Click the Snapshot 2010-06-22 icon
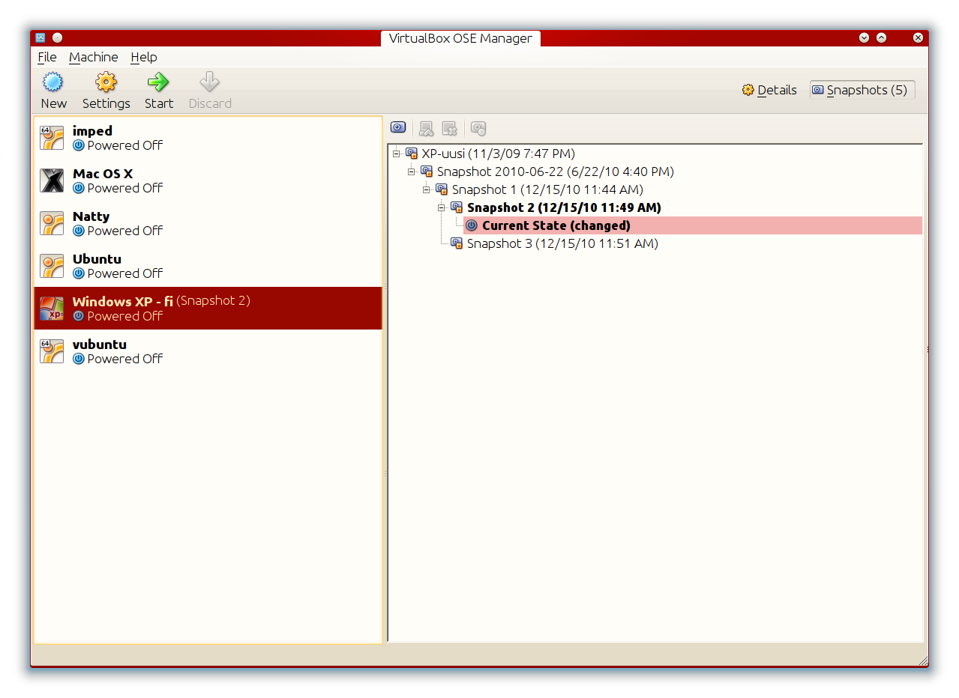The height and width of the screenshot is (698, 959). [427, 172]
